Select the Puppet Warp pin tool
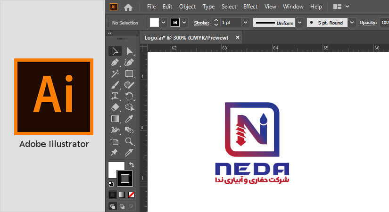This screenshot has height=212, width=389. coord(115,153)
